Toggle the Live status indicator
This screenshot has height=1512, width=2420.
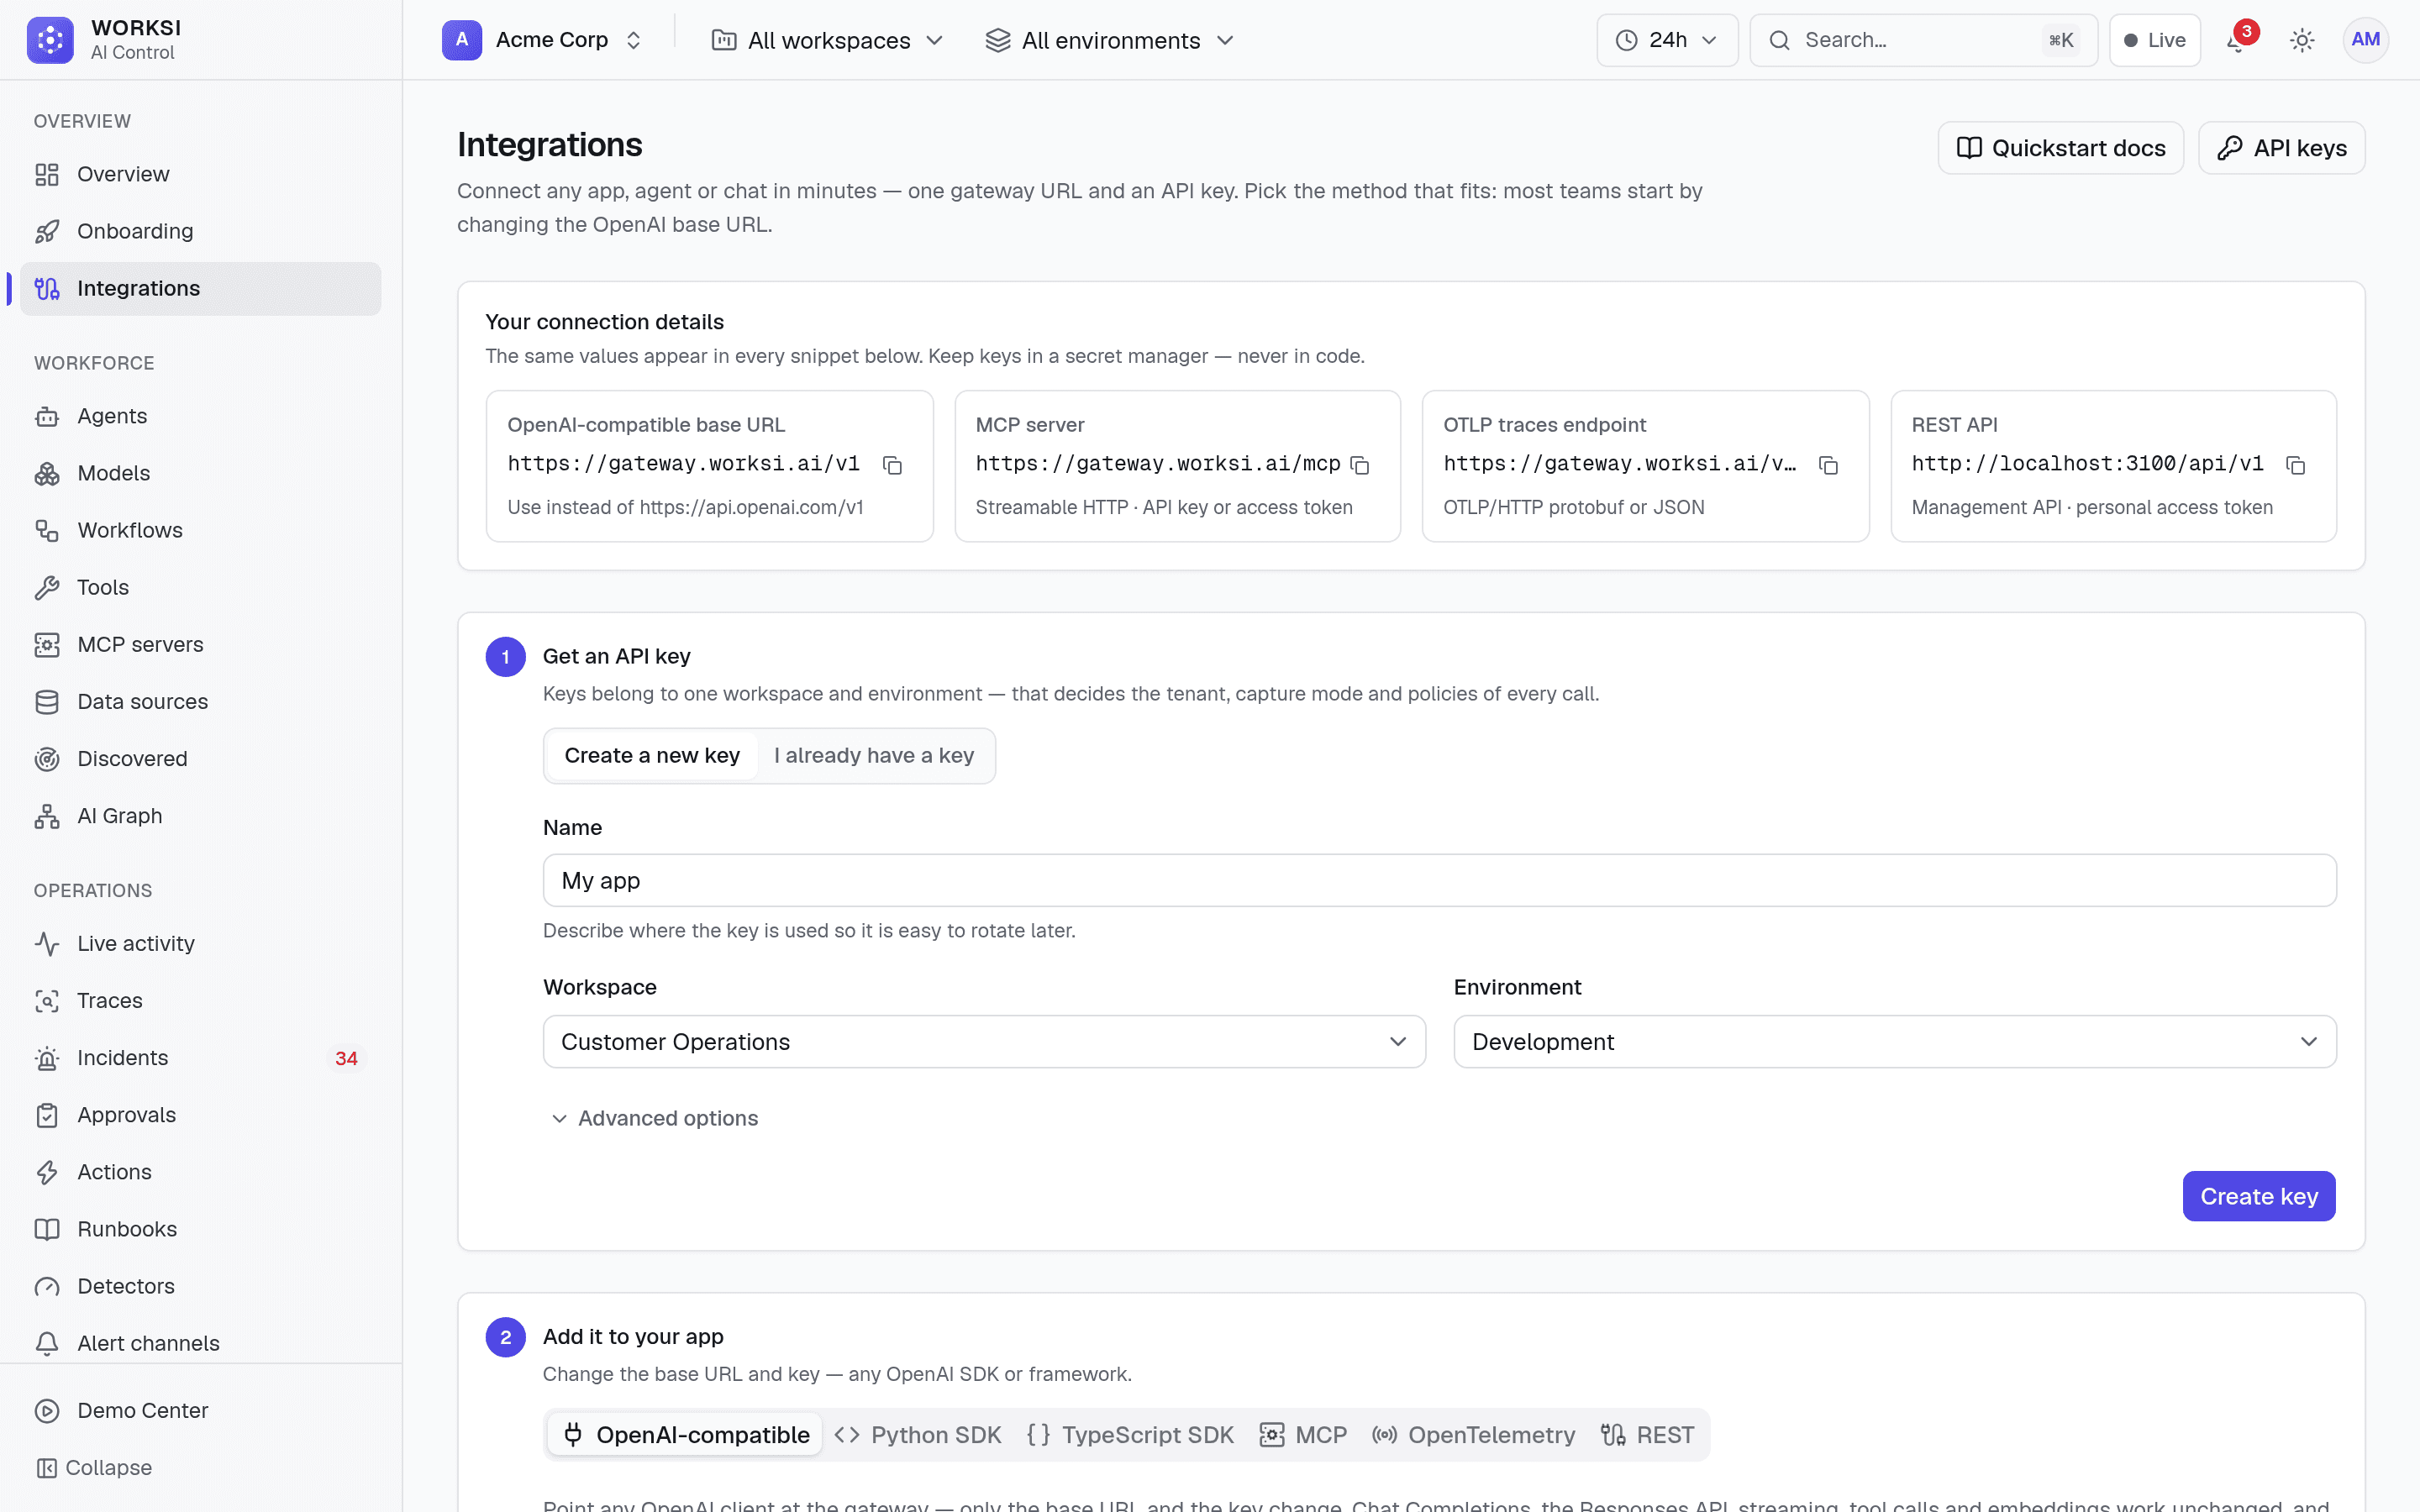[2154, 40]
